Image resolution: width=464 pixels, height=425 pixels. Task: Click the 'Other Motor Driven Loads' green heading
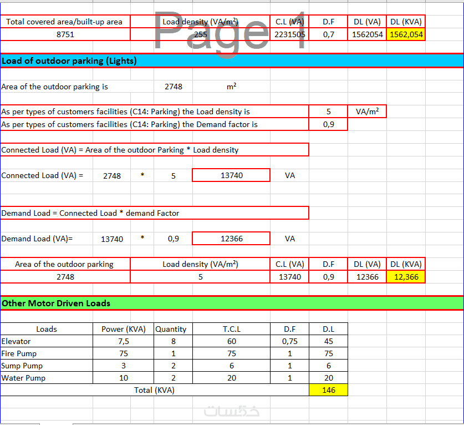point(232,303)
